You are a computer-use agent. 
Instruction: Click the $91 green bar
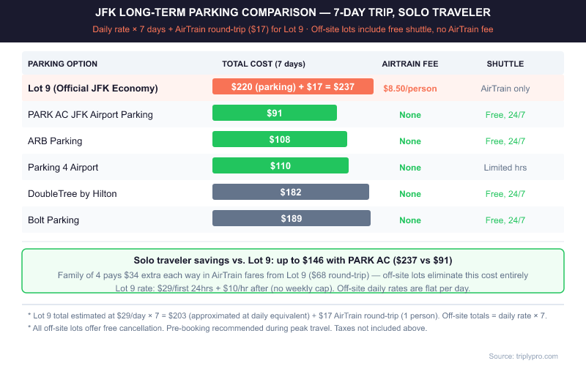[275, 113]
